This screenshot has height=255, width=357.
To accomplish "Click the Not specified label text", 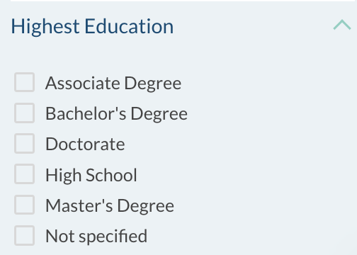I will (96, 237).
